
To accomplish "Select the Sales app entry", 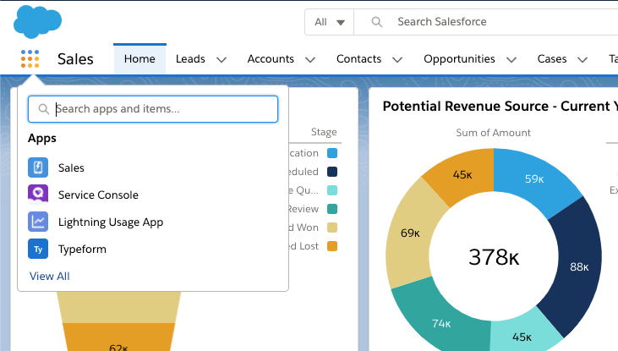I will click(x=153, y=167).
